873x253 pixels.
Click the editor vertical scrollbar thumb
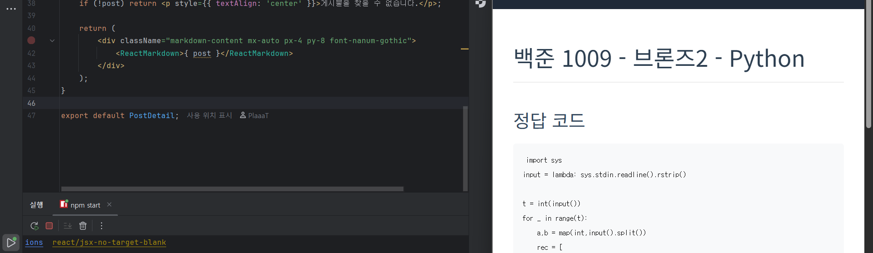(x=465, y=148)
